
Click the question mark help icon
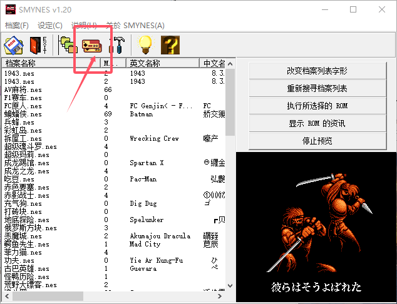pos(170,44)
